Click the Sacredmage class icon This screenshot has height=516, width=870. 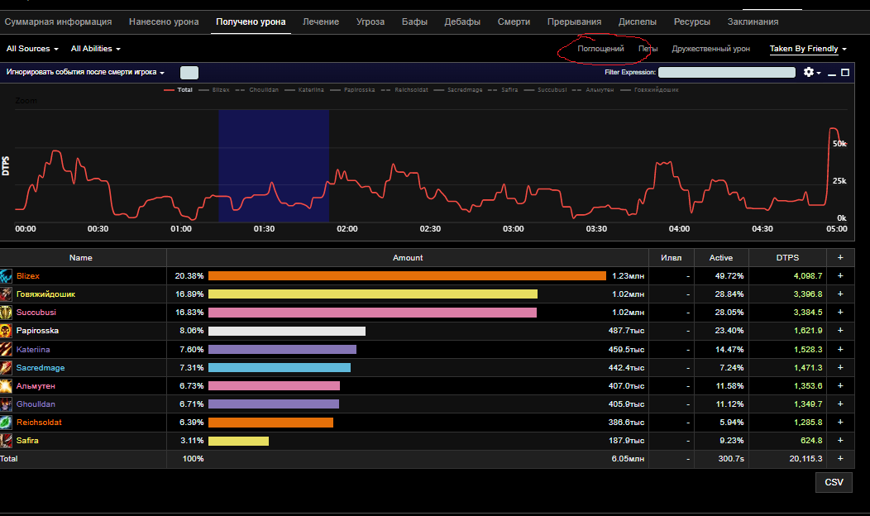7,368
